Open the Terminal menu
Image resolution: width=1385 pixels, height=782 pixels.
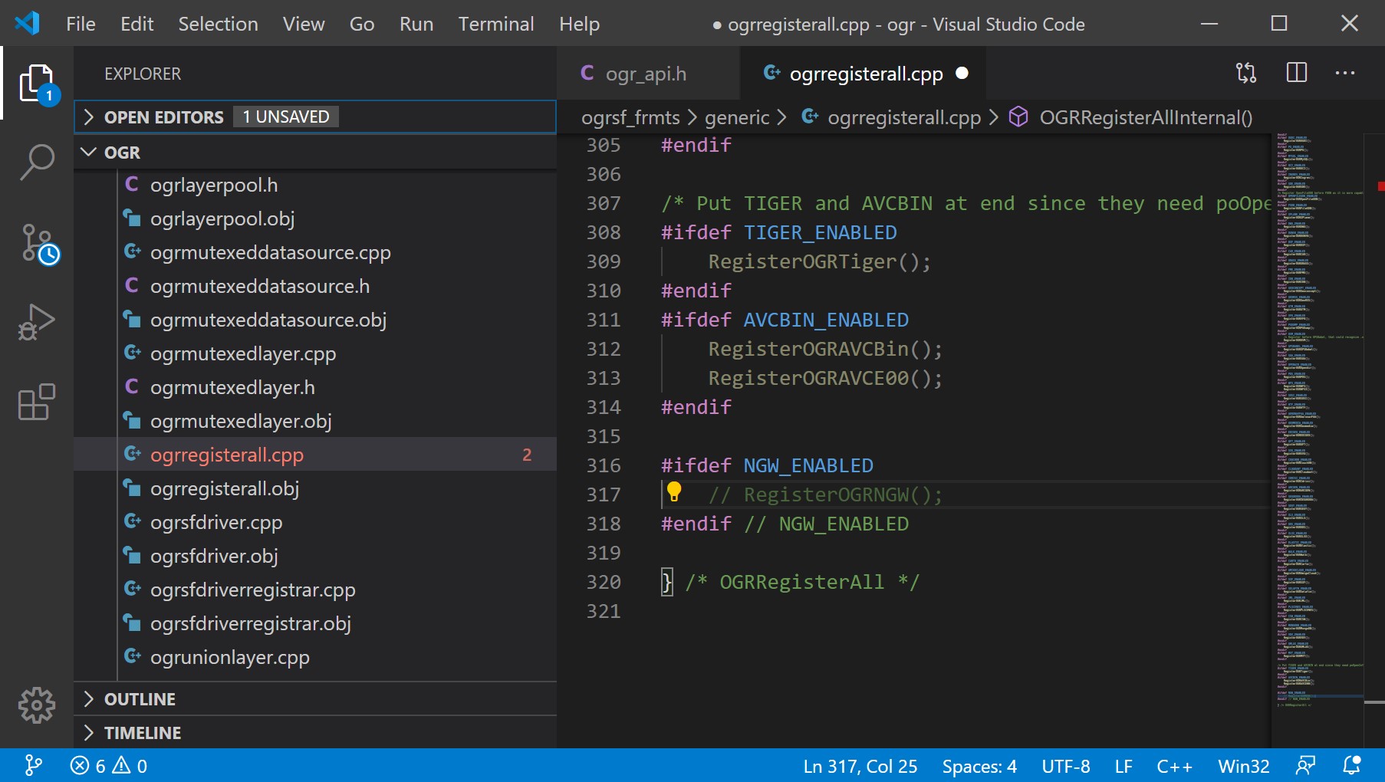[496, 24]
